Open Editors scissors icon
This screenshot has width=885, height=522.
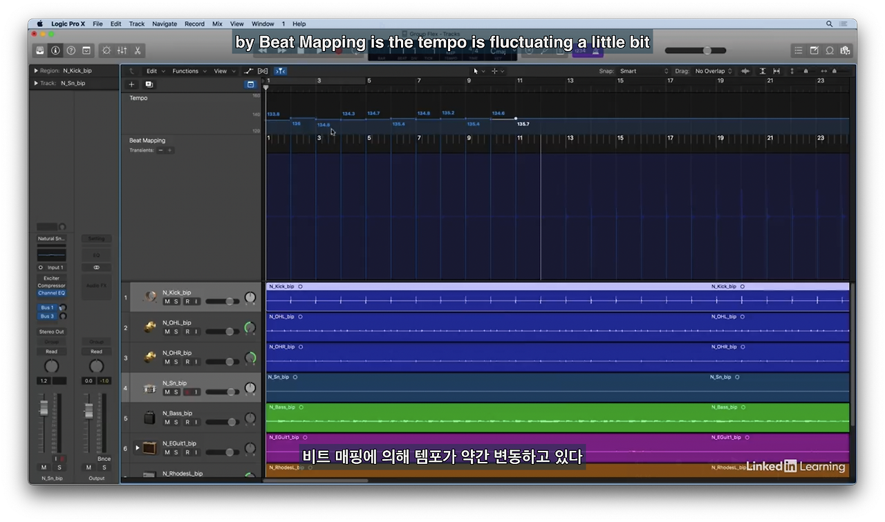pyautogui.click(x=138, y=50)
